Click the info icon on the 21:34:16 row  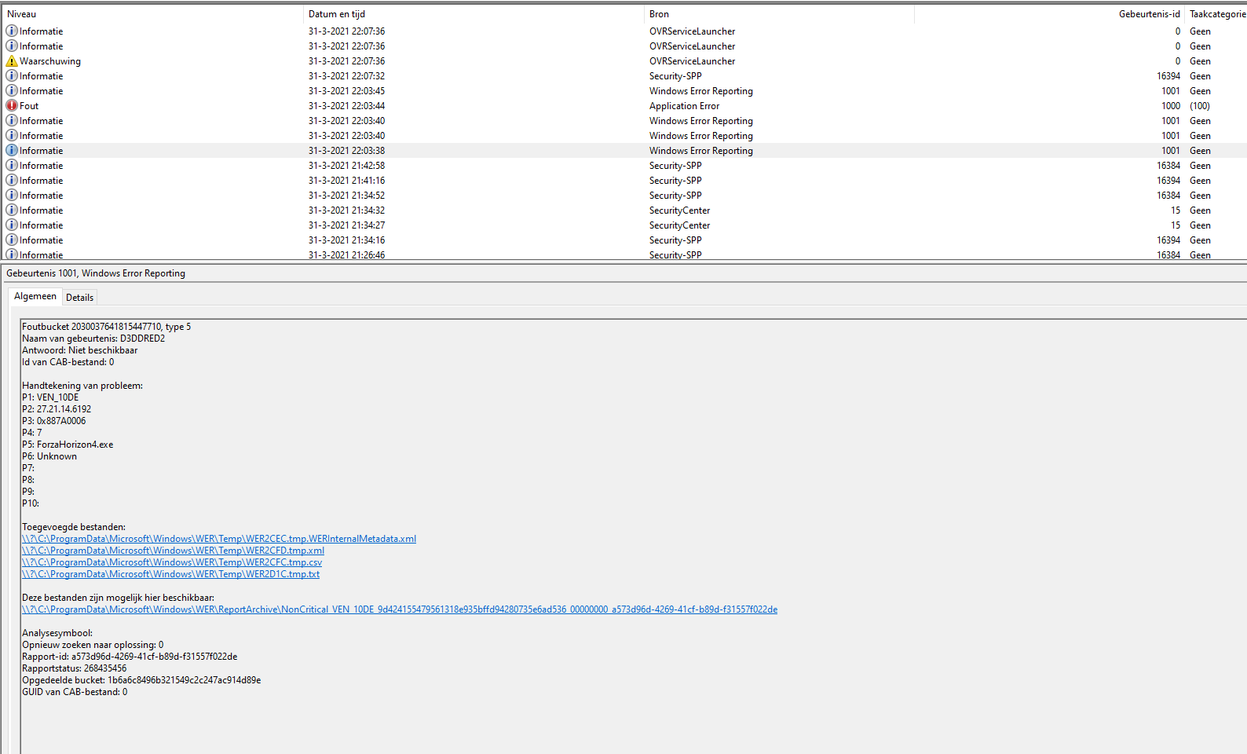click(12, 240)
